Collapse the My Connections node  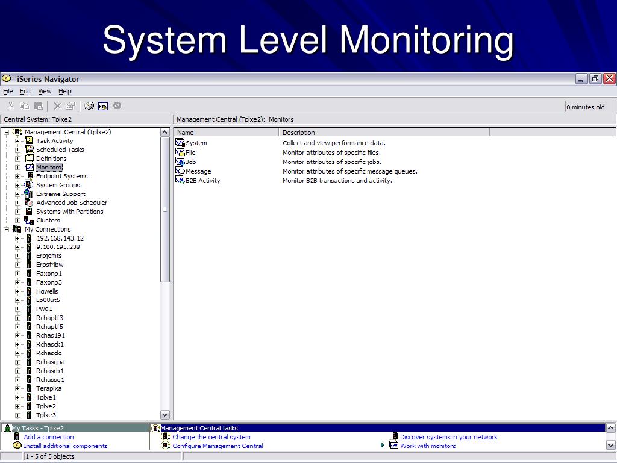pos(7,230)
